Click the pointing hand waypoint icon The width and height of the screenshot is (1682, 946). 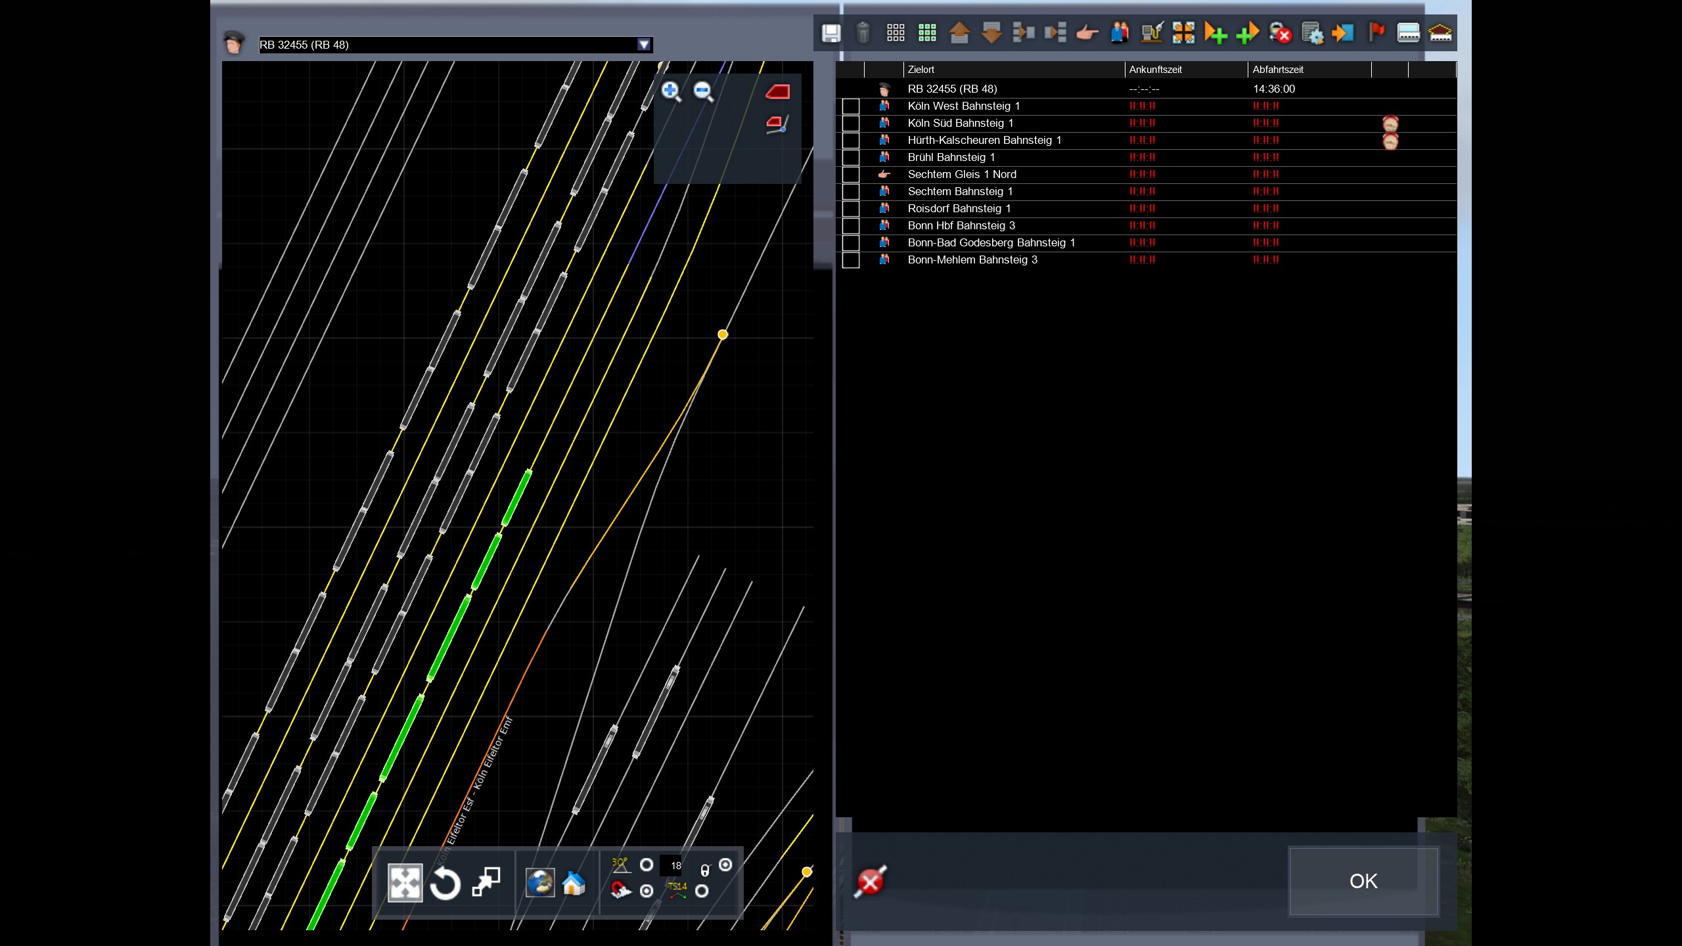pos(1087,33)
